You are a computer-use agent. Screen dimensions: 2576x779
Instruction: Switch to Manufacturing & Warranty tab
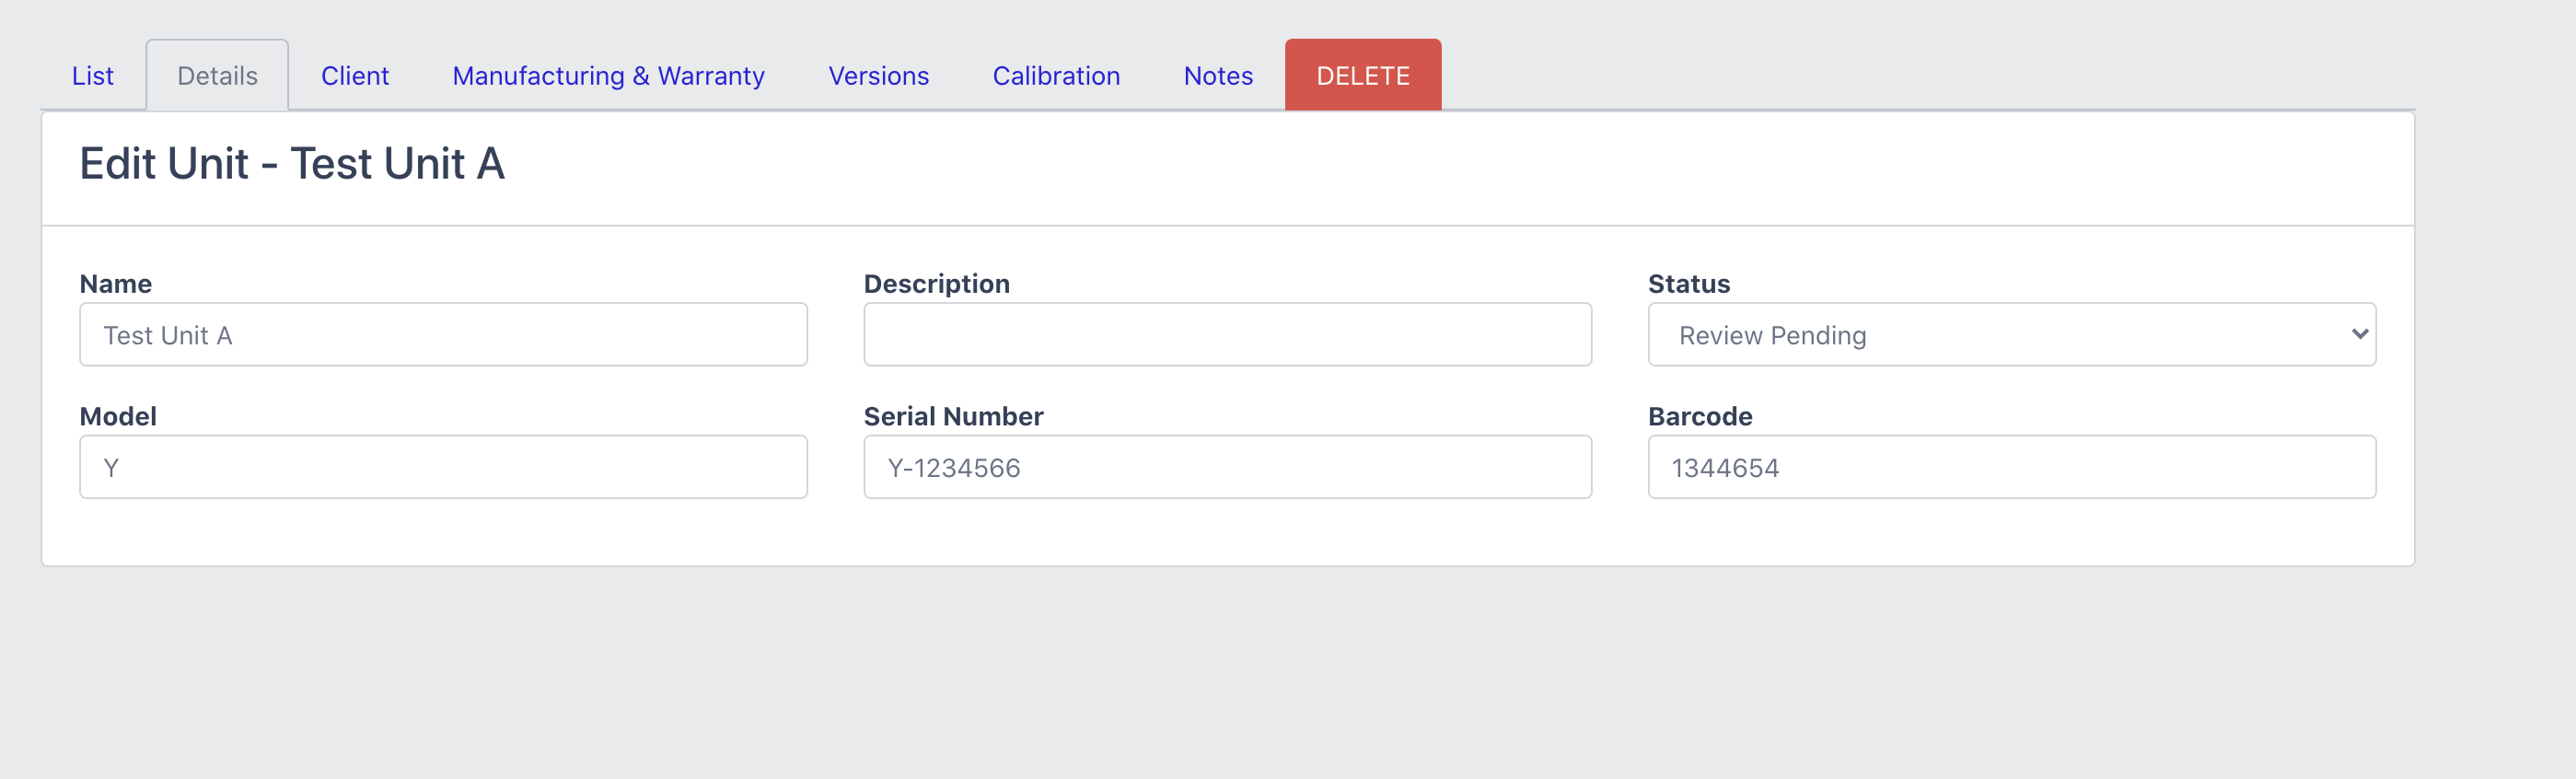pyautogui.click(x=608, y=76)
